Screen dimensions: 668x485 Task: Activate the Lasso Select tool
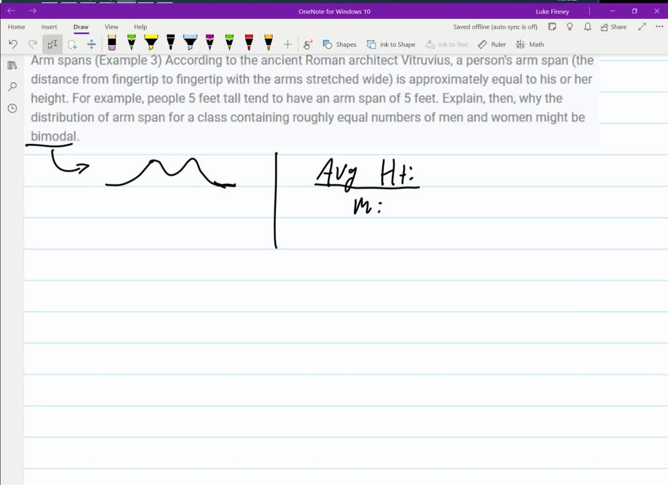click(x=72, y=44)
